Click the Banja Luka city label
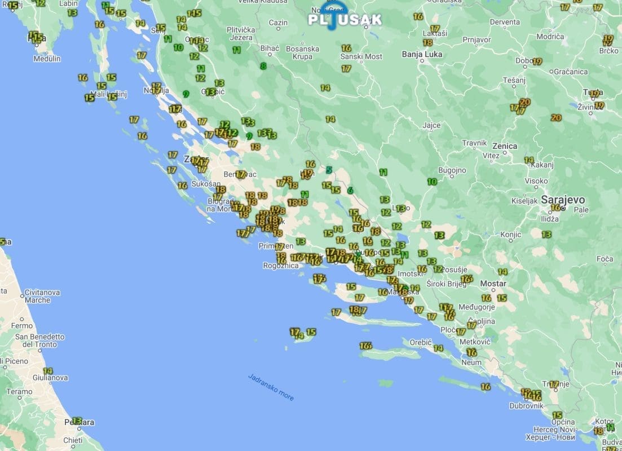The image size is (622, 451). [x=422, y=55]
